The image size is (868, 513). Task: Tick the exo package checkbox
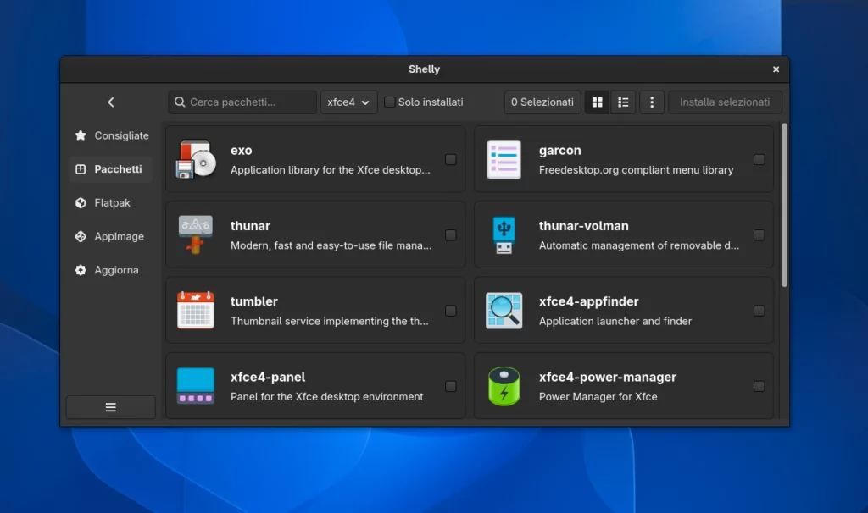451,160
